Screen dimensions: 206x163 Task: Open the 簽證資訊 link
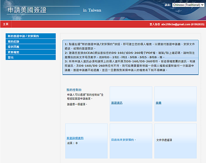pos(117,103)
